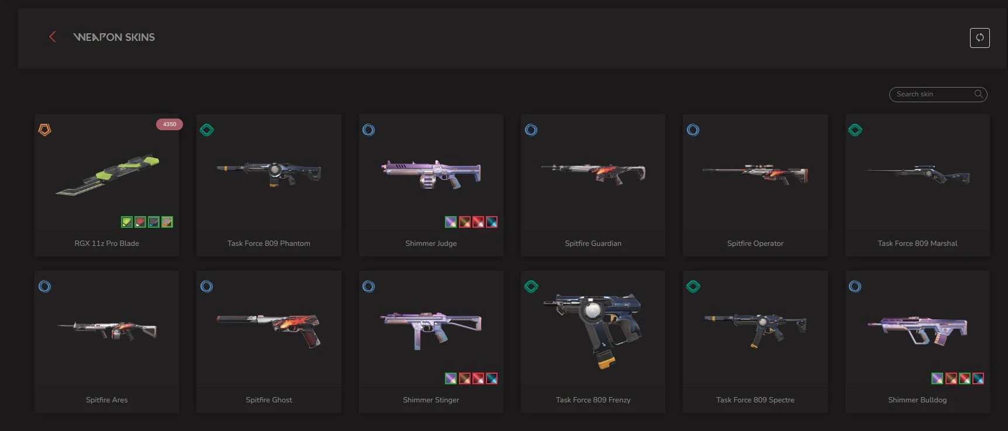This screenshot has height=431, width=1008.
Task: Open the Task Force 809 Marshal card
Action: click(x=917, y=185)
